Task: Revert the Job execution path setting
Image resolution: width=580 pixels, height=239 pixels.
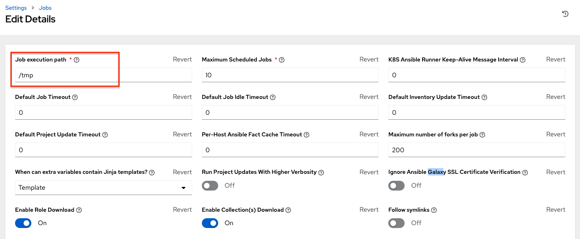Action: (182, 59)
